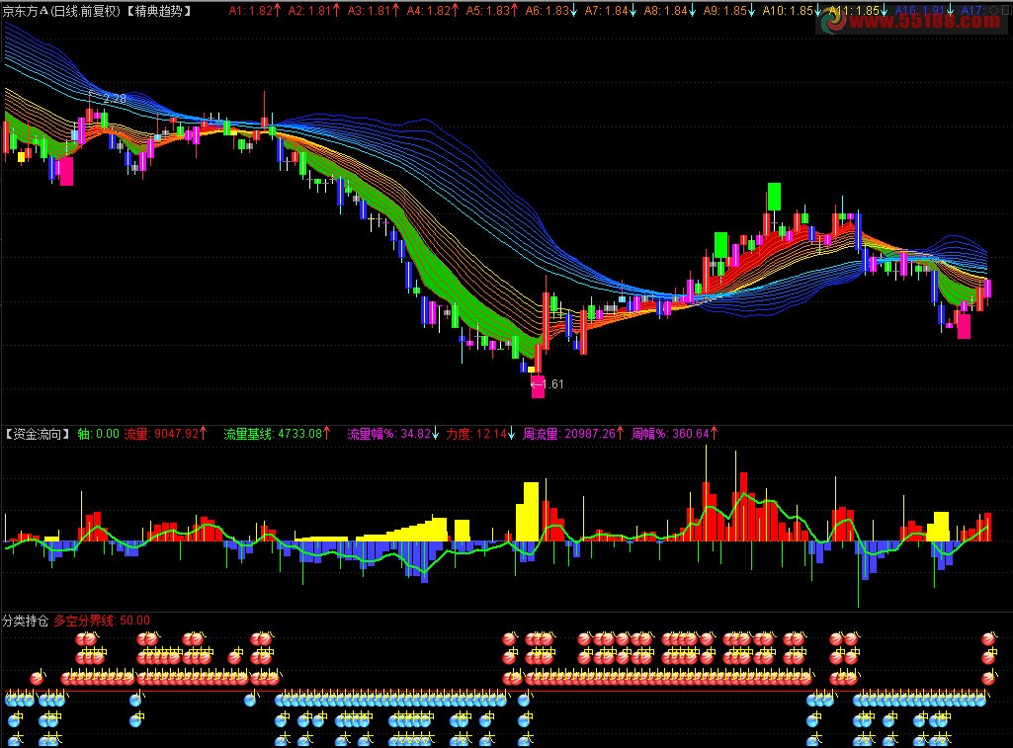Viewport: 1013px width, 748px height.
Task: Select the A4: 1.82 indicator value
Action: (x=433, y=10)
